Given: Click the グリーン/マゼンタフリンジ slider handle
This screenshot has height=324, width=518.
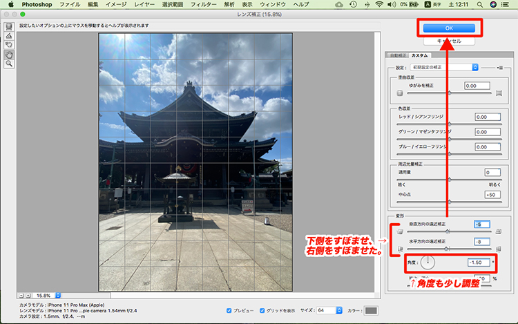Looking at the screenshot, I should [x=450, y=139].
